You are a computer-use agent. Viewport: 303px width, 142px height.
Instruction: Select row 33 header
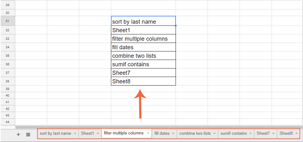(8, 38)
